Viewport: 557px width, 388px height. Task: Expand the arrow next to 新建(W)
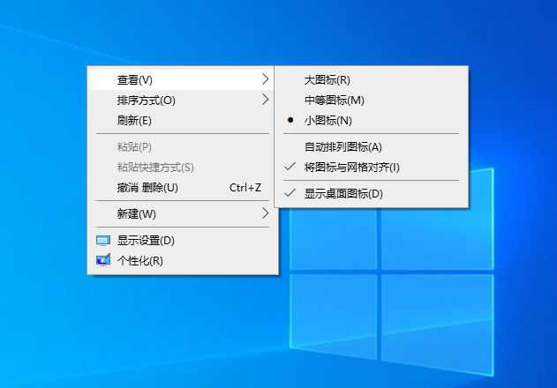coord(265,213)
